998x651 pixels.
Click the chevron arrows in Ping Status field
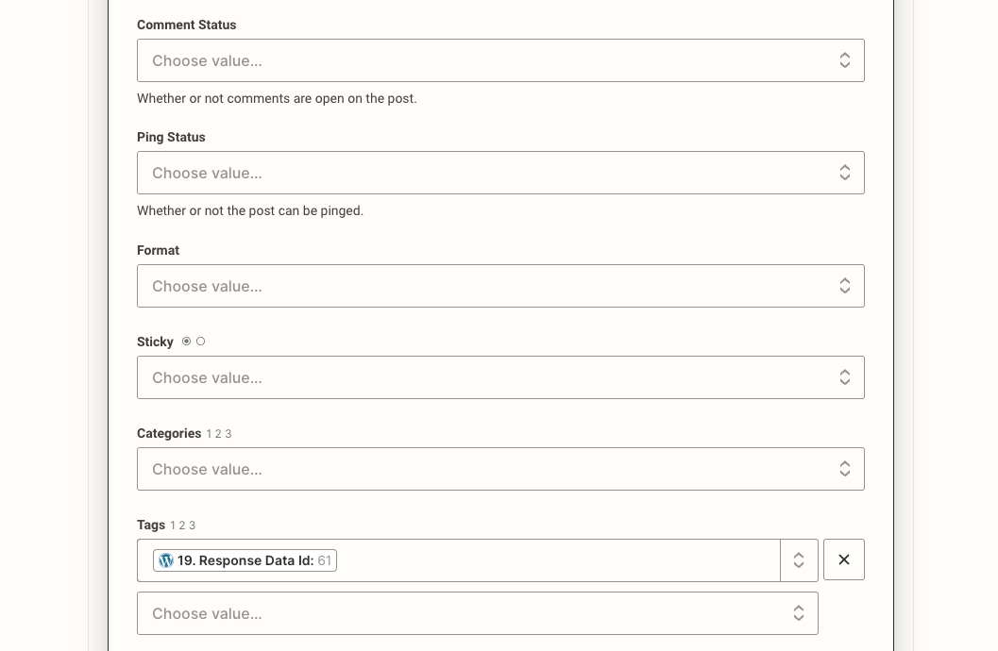[x=845, y=173]
